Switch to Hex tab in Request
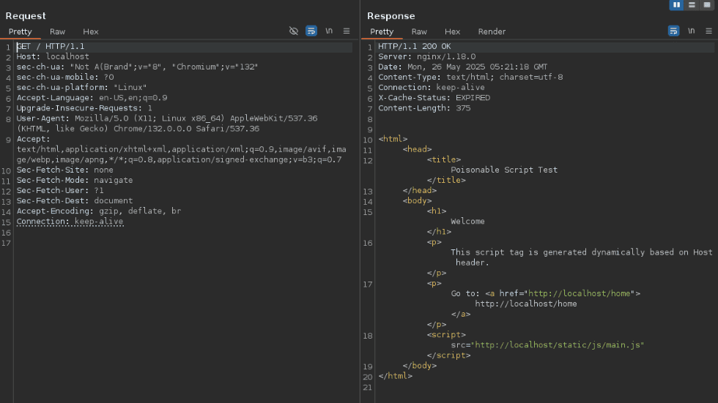The image size is (718, 403). pyautogui.click(x=90, y=31)
